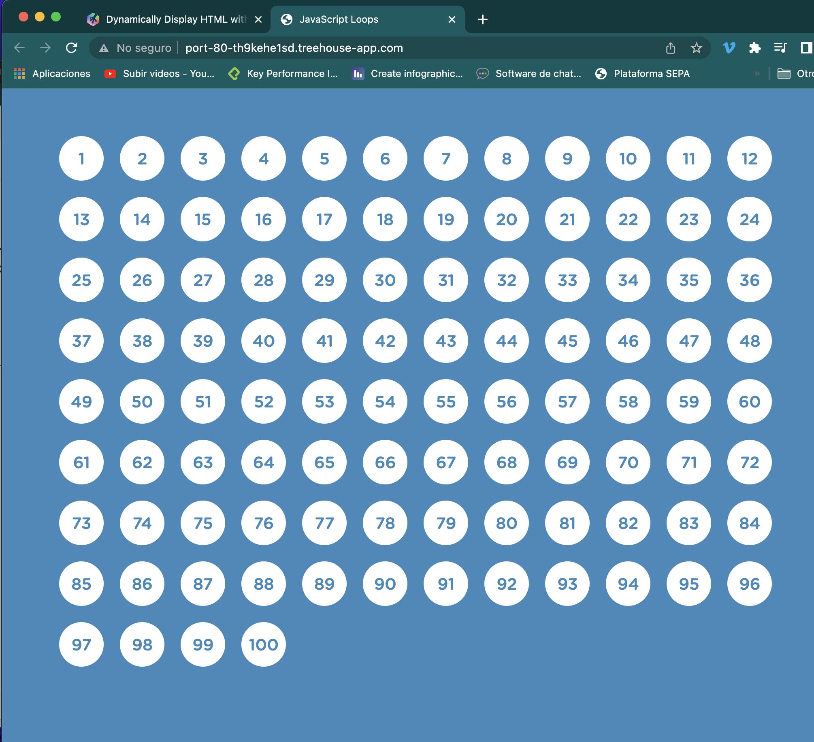Open the side panel icon

(806, 48)
